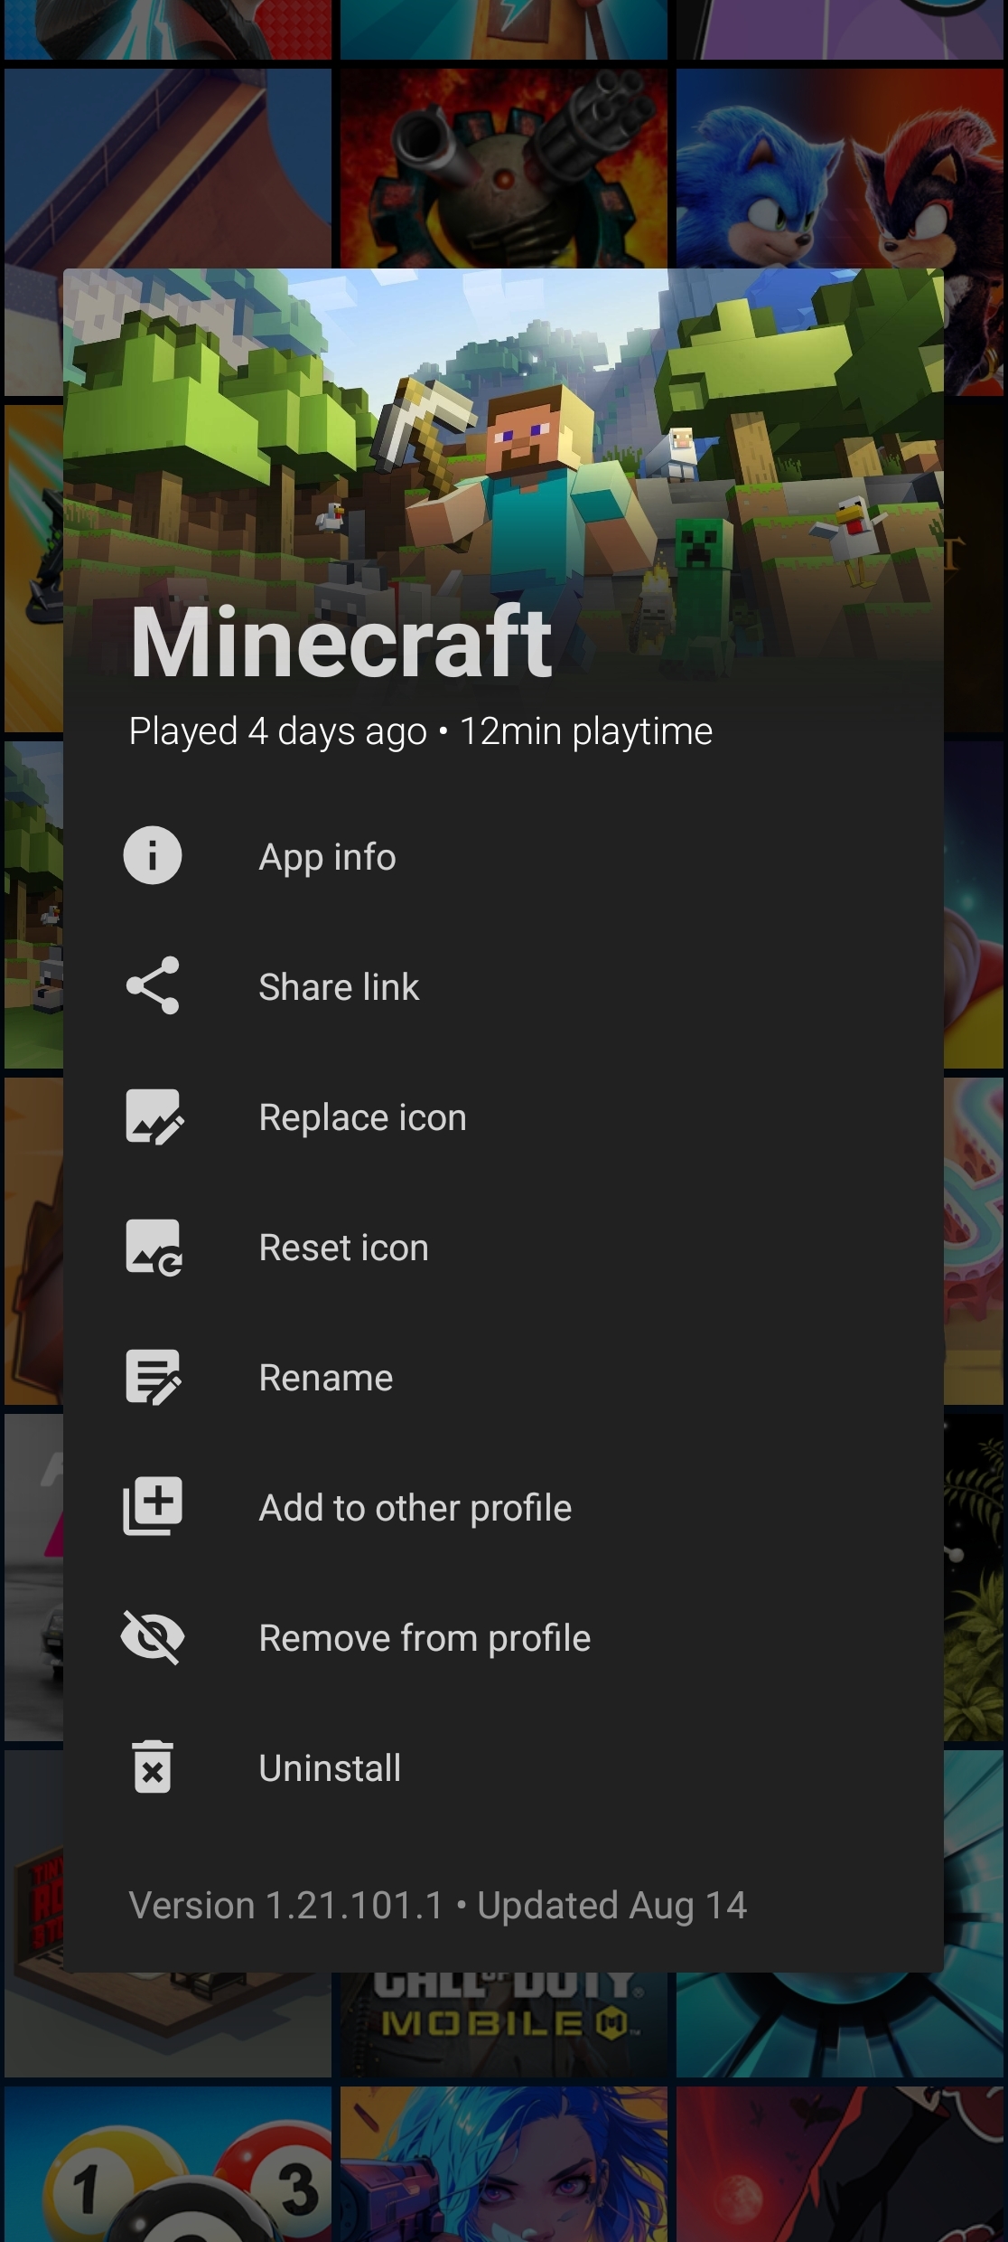Open App info for Minecraft
The width and height of the screenshot is (1008, 2242).
point(327,857)
